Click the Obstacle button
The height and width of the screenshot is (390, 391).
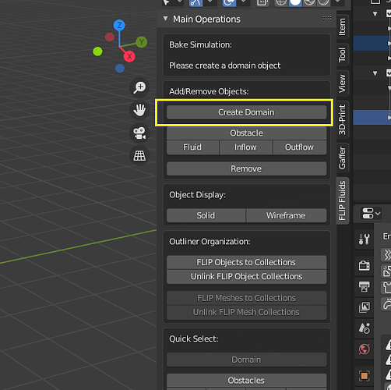point(246,133)
